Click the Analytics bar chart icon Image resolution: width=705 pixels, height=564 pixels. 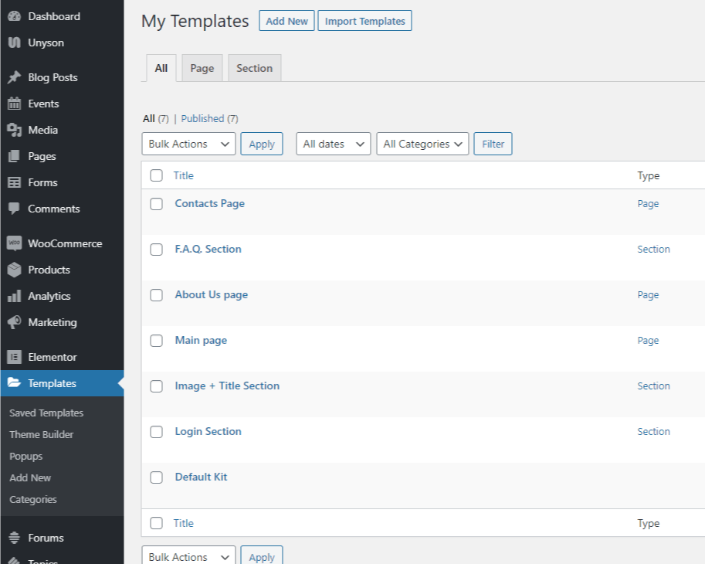(15, 296)
